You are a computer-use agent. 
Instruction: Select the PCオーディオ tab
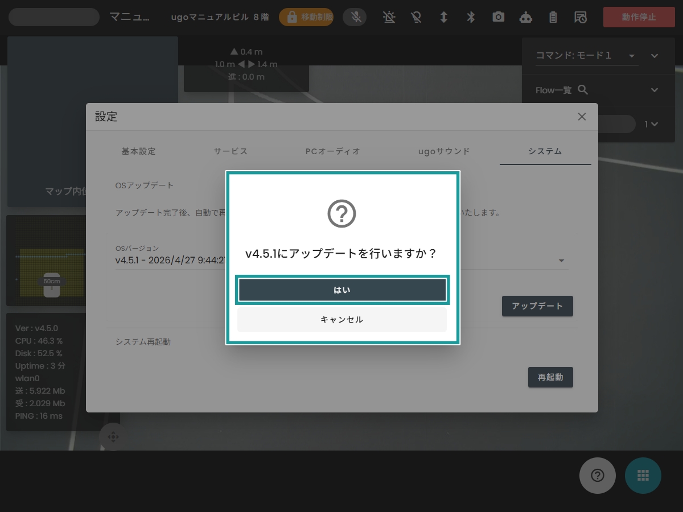(x=333, y=151)
